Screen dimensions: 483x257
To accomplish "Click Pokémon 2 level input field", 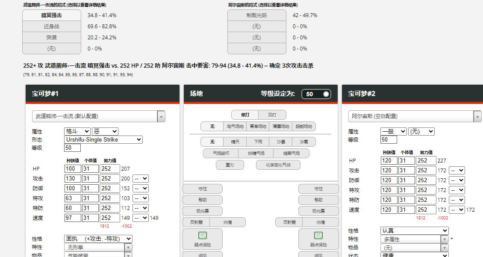I will (x=389, y=139).
